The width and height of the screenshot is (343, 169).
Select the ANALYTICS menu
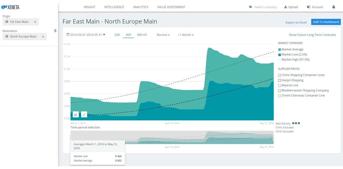point(141,7)
